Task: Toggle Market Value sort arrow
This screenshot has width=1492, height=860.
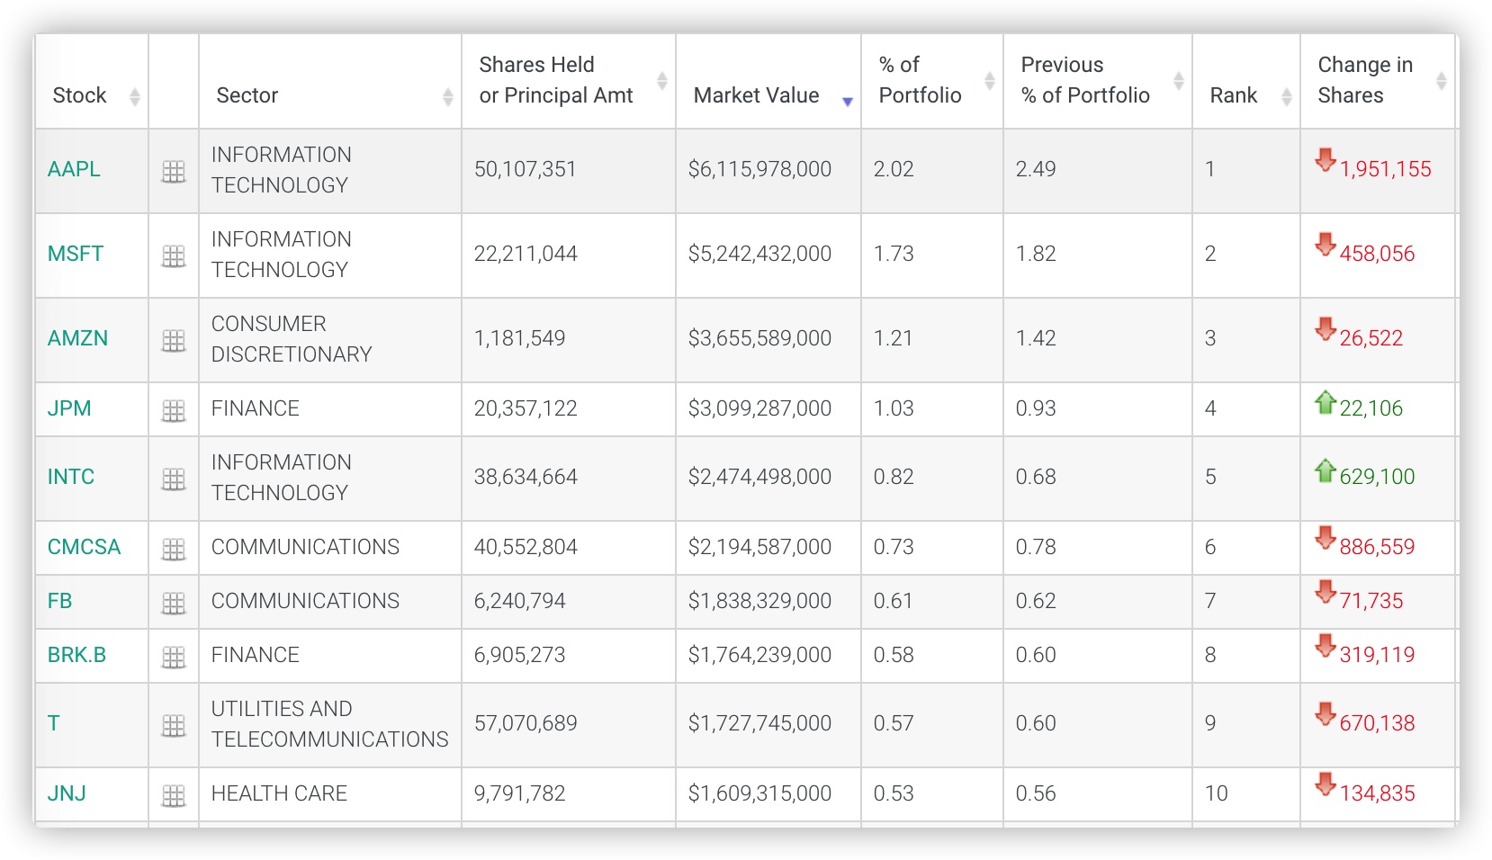Action: click(847, 101)
